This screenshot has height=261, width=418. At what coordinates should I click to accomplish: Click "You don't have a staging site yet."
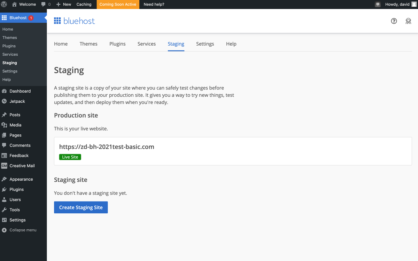pos(91,193)
